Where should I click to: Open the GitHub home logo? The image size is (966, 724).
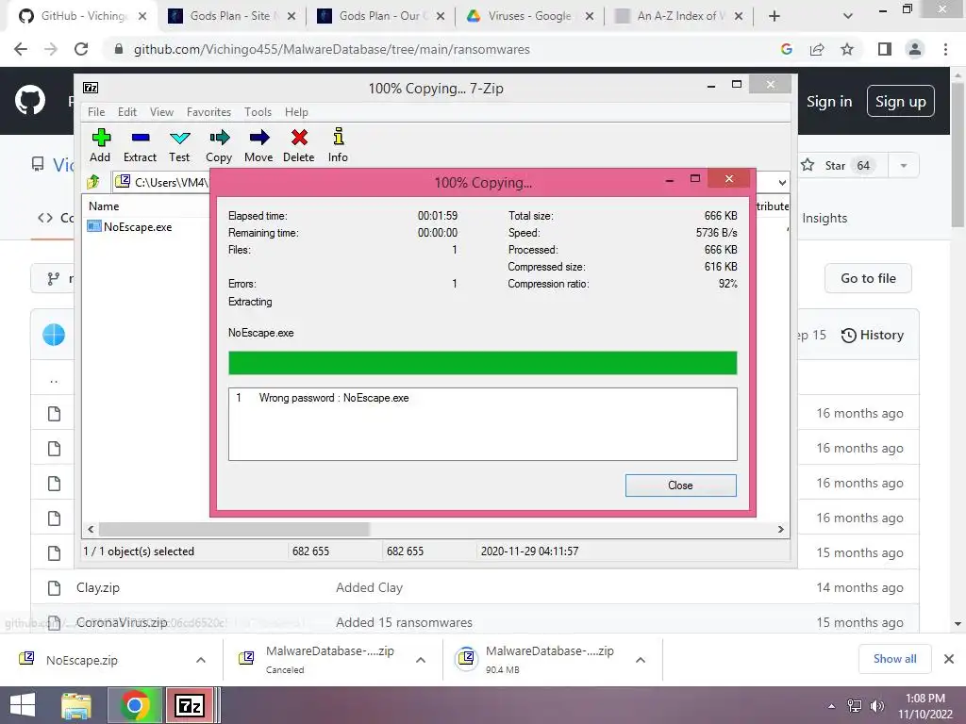[x=30, y=100]
